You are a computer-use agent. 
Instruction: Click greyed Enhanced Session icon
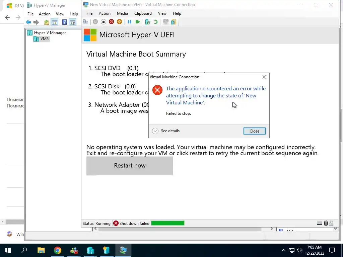click(x=166, y=22)
